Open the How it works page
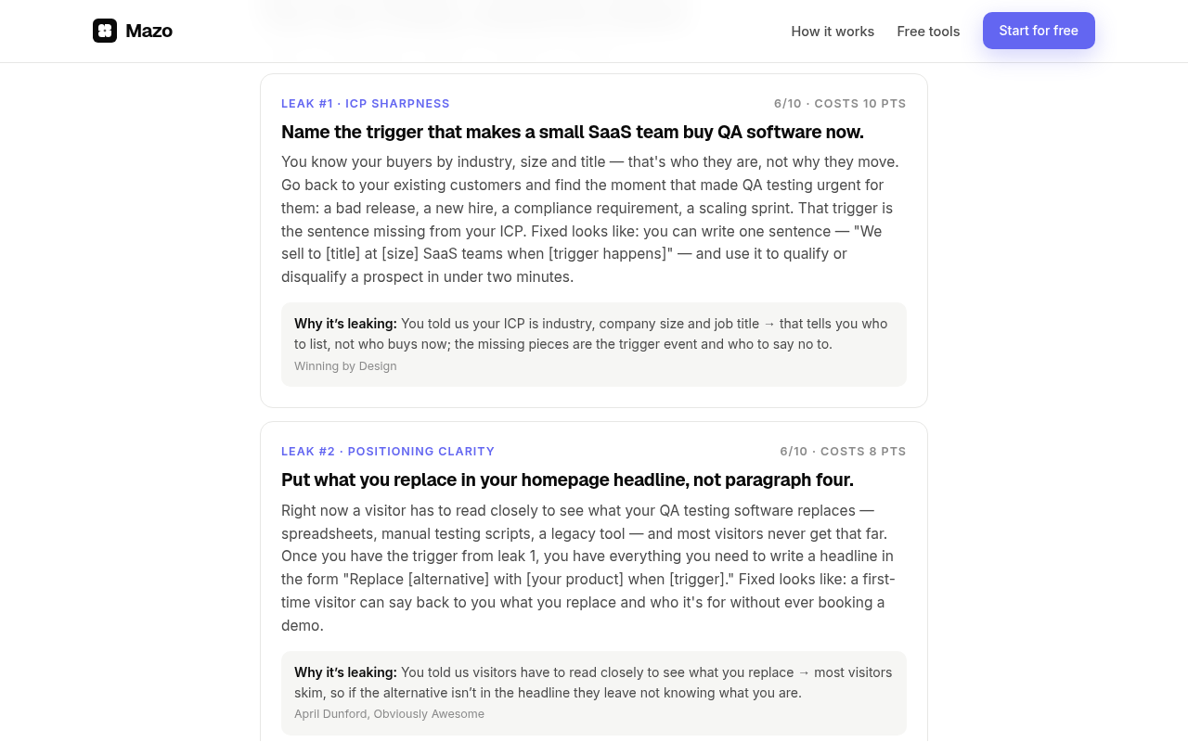This screenshot has width=1188, height=742. (x=833, y=32)
